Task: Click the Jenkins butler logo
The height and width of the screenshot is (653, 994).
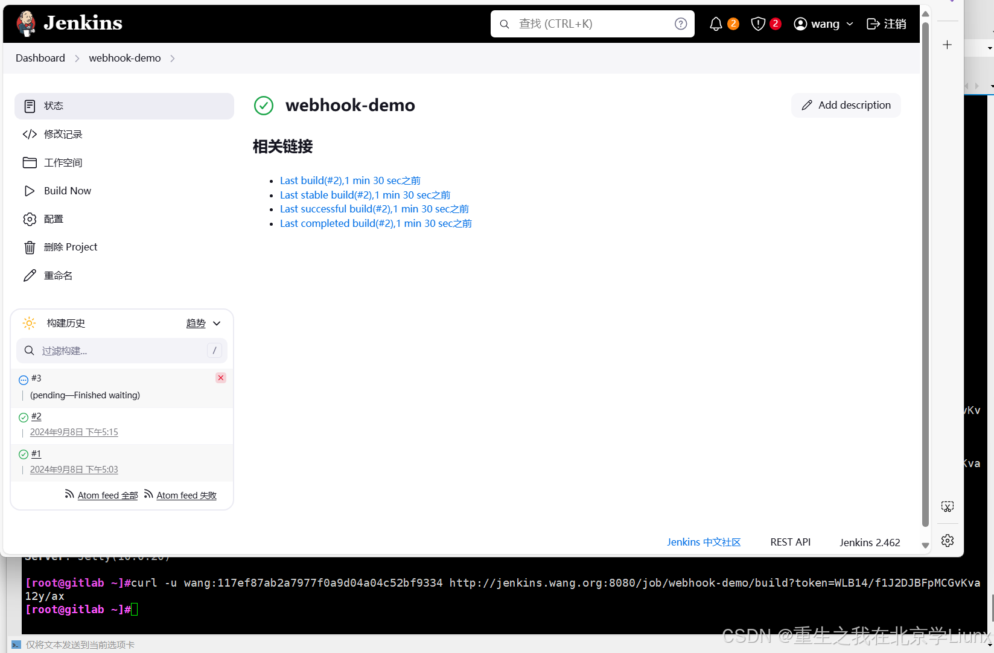Action: point(26,24)
